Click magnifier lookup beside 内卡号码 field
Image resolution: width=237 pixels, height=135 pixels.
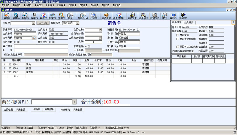coord(34,38)
